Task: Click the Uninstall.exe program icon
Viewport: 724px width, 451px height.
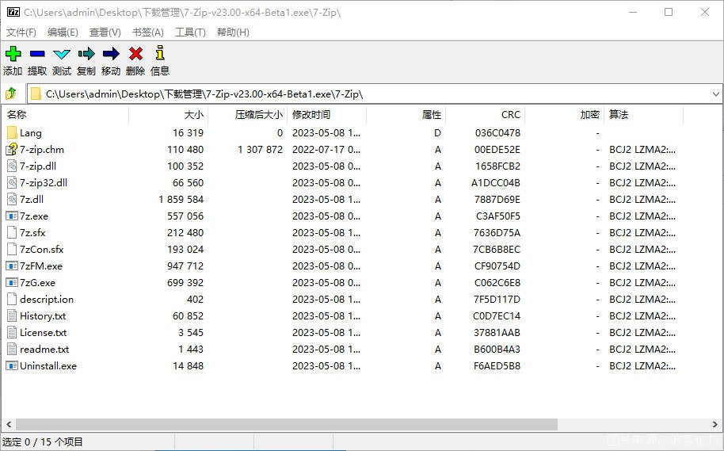Action: [x=12, y=365]
